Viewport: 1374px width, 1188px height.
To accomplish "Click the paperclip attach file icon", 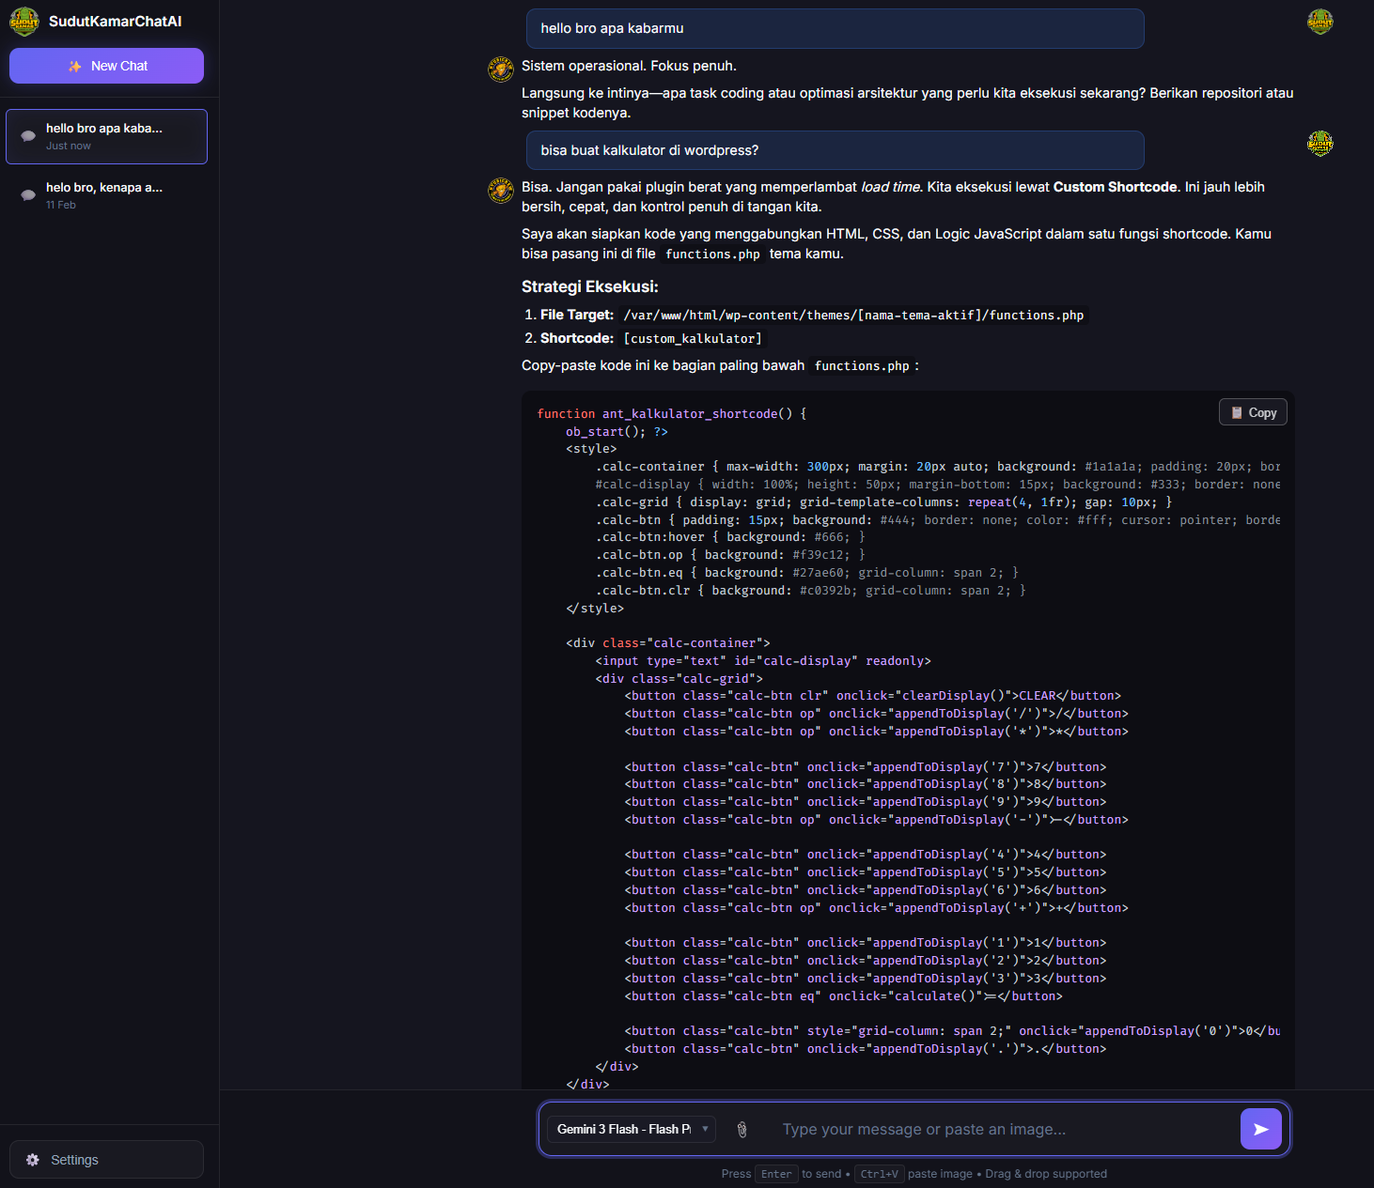I will pos(742,1130).
